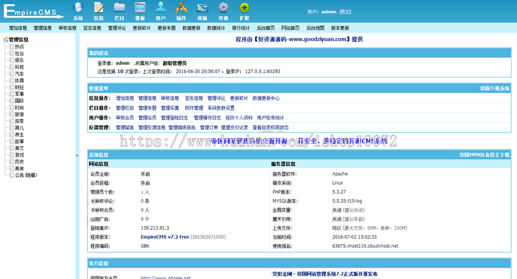Open the 游戏 category in tree
This screenshot has width=517, height=279.
pos(19,155)
